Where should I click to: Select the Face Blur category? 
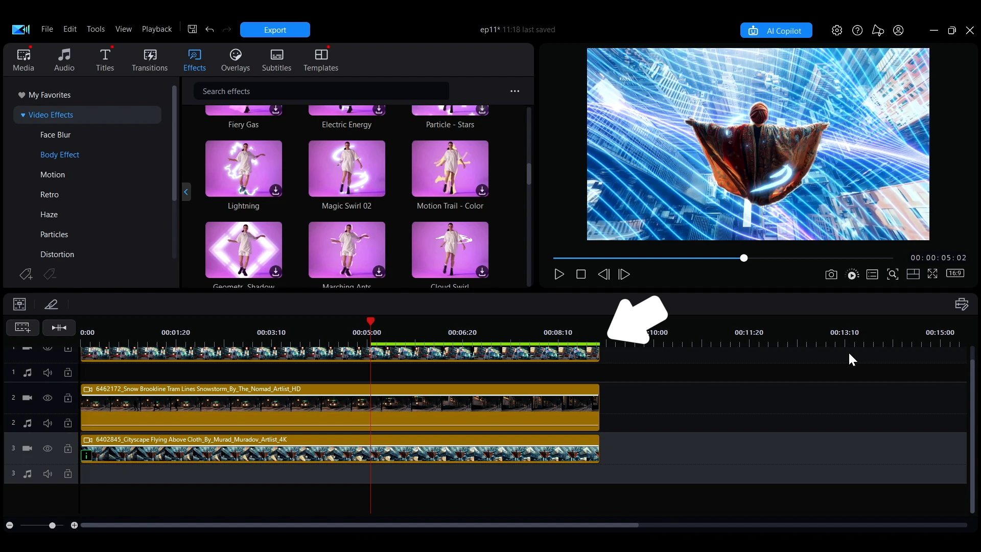click(56, 135)
